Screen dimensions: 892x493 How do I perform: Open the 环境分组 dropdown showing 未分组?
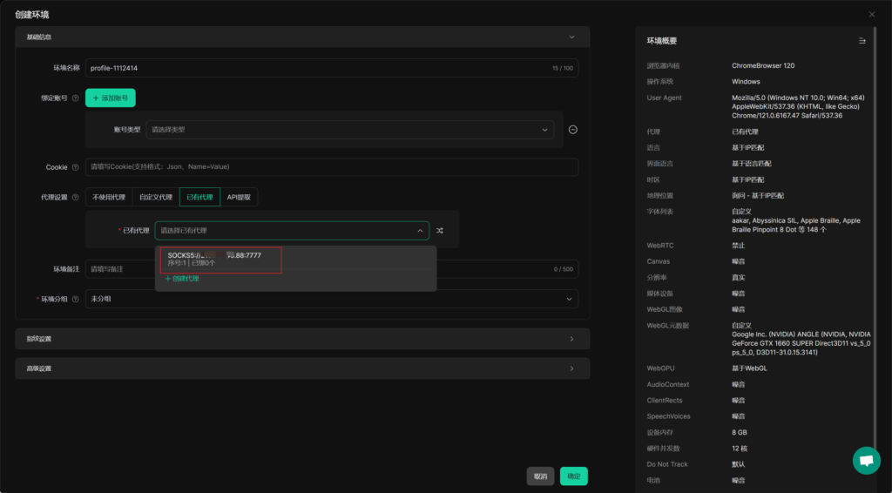click(x=331, y=299)
